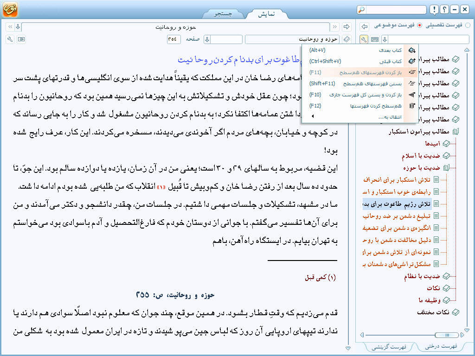Click the wrench tools icon in index panel
Viewport: 475px width, 356px height.
(x=364, y=39)
